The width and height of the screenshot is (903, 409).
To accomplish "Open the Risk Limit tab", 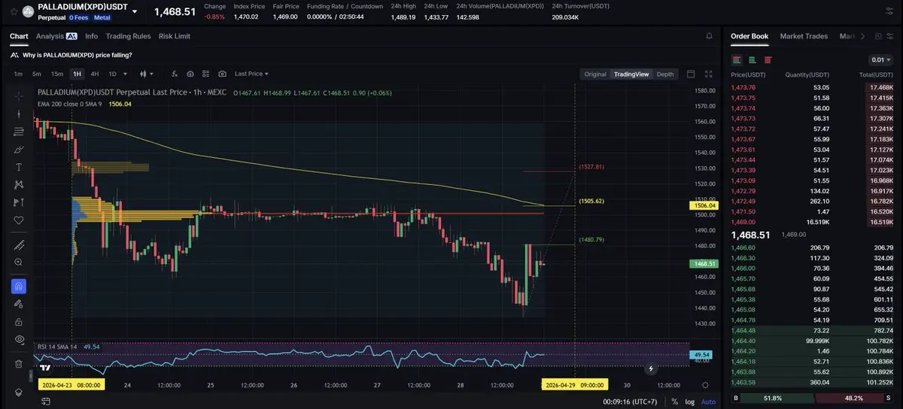I will [175, 36].
